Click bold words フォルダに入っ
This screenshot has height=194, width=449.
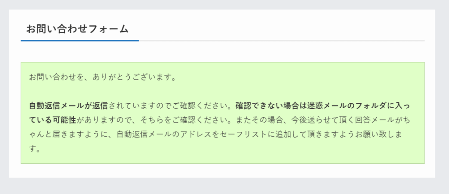[382, 106]
